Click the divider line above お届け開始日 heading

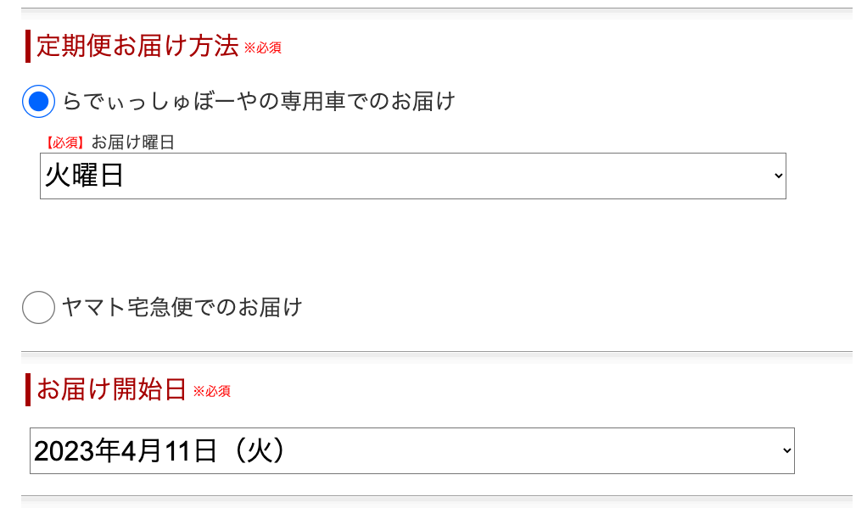point(436,352)
